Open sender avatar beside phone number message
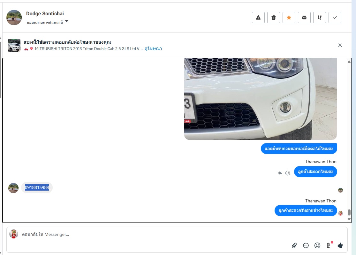The width and height of the screenshot is (356, 255). [13, 188]
